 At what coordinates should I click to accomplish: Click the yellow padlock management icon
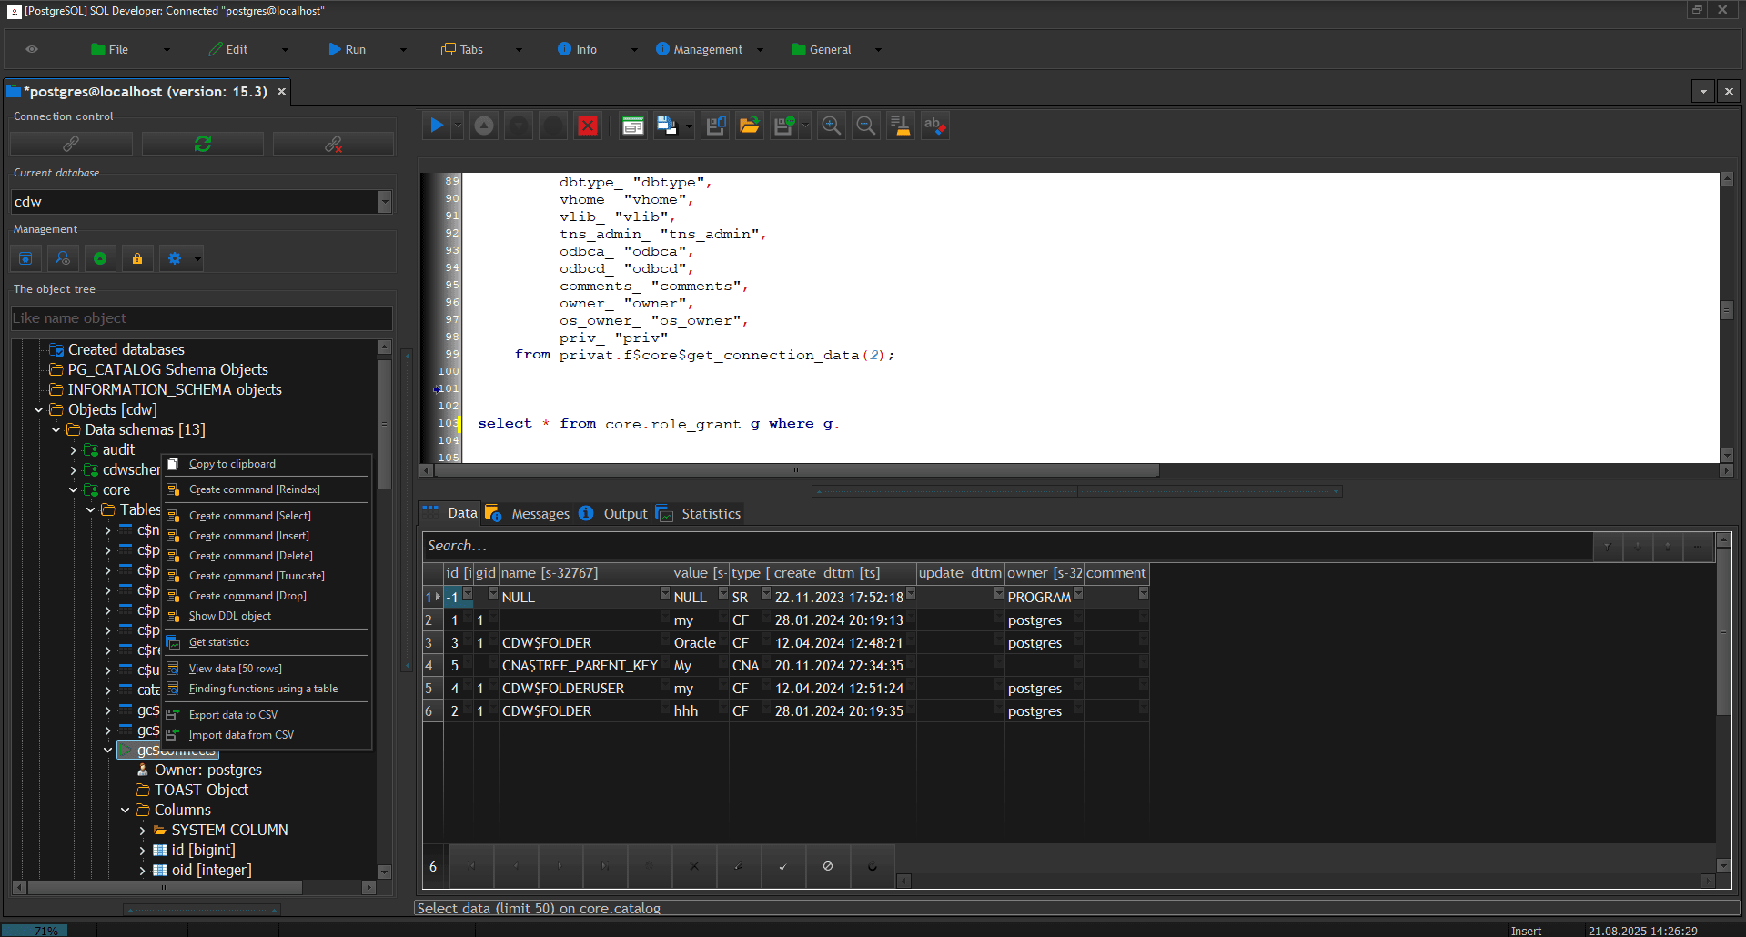(x=137, y=259)
